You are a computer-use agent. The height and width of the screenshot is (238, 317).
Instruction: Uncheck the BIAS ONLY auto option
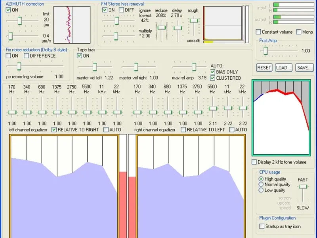(213, 72)
